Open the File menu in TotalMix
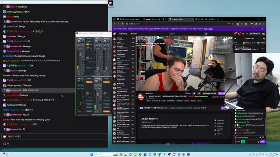Image resolution: width=280 pixels, height=157 pixels. [77, 36]
